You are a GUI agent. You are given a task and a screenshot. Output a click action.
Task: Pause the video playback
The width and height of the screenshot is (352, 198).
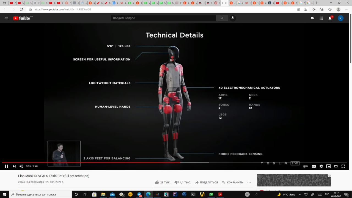click(x=7, y=166)
